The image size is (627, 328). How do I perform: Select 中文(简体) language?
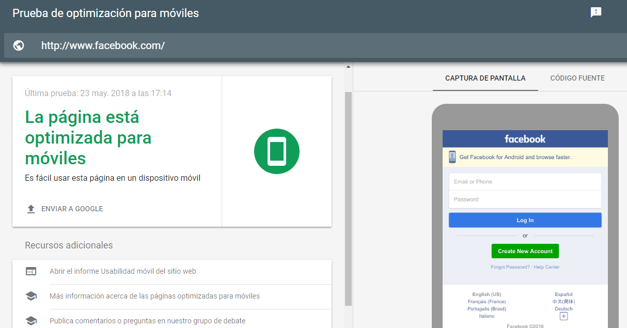(564, 302)
